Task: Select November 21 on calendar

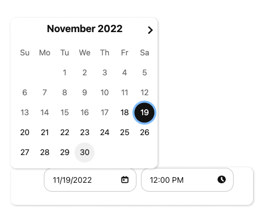Action: click(x=44, y=132)
